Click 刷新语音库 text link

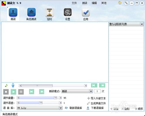(76, 108)
